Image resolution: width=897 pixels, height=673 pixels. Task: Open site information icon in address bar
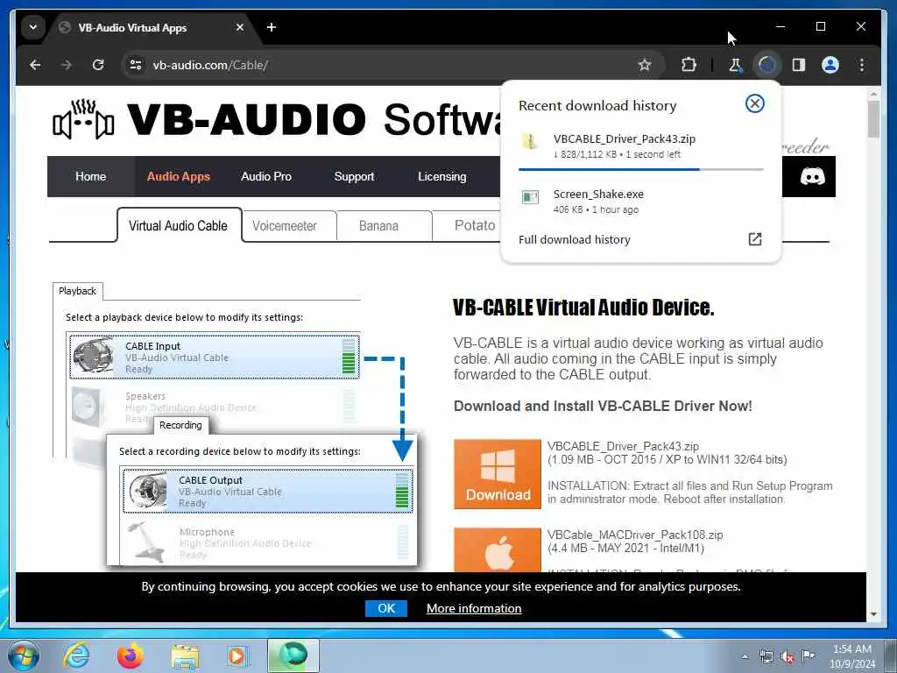pos(136,65)
